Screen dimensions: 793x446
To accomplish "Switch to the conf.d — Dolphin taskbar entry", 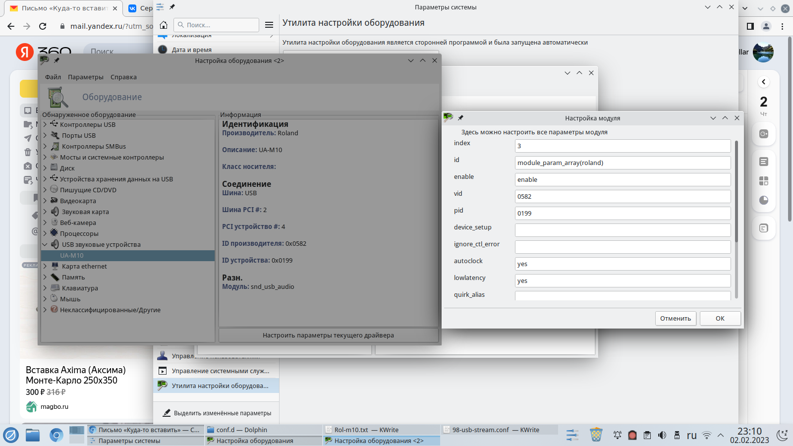I will point(263,430).
